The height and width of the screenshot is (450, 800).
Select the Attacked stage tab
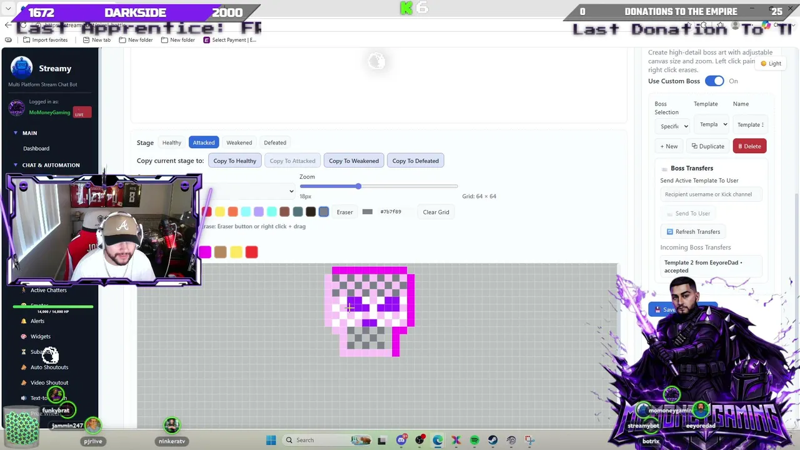(x=204, y=142)
